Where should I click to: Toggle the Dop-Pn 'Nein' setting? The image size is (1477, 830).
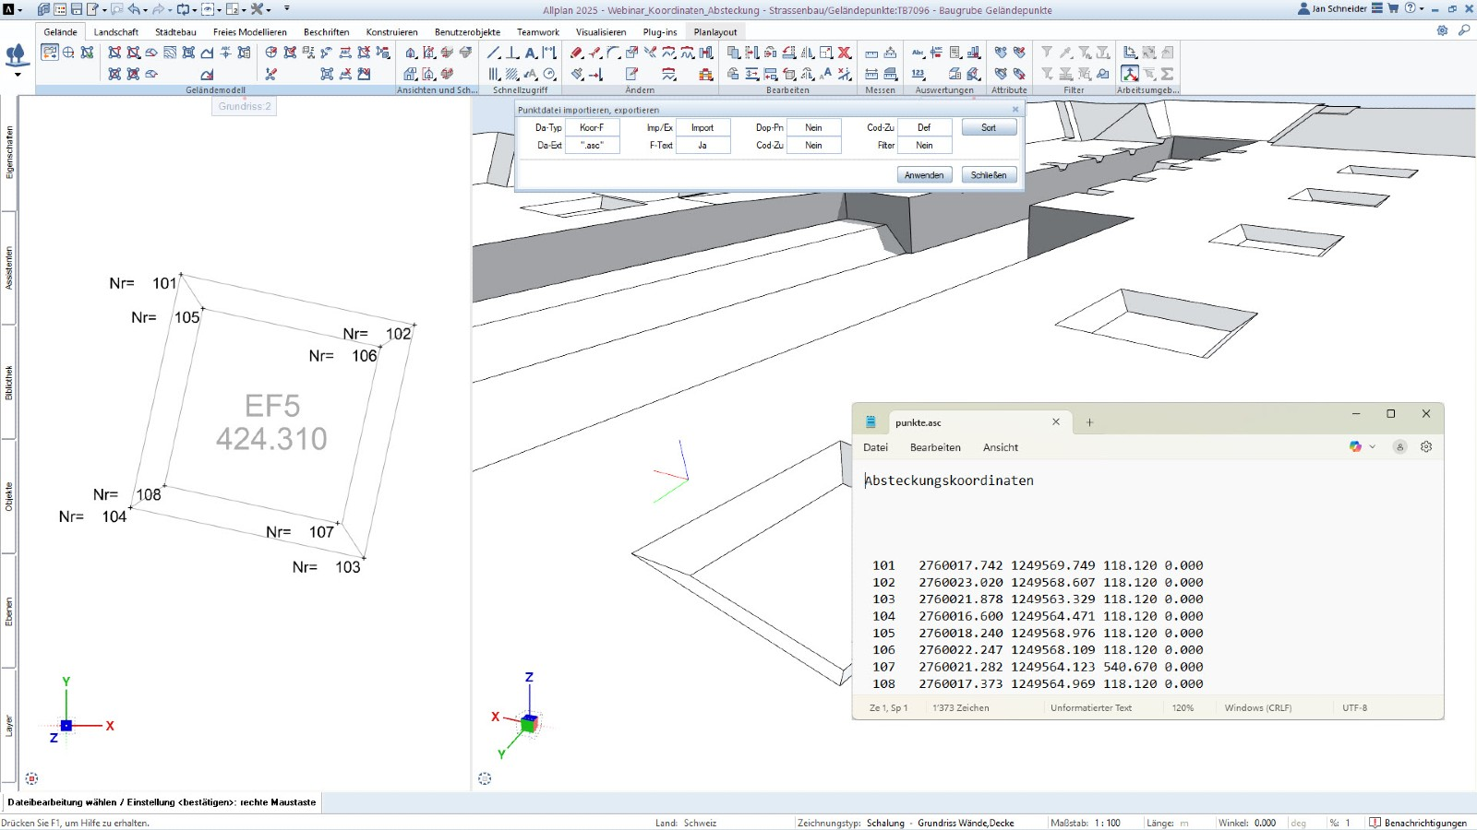[x=813, y=128]
